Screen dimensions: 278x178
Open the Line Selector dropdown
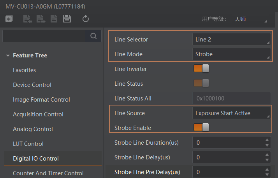pos(232,40)
